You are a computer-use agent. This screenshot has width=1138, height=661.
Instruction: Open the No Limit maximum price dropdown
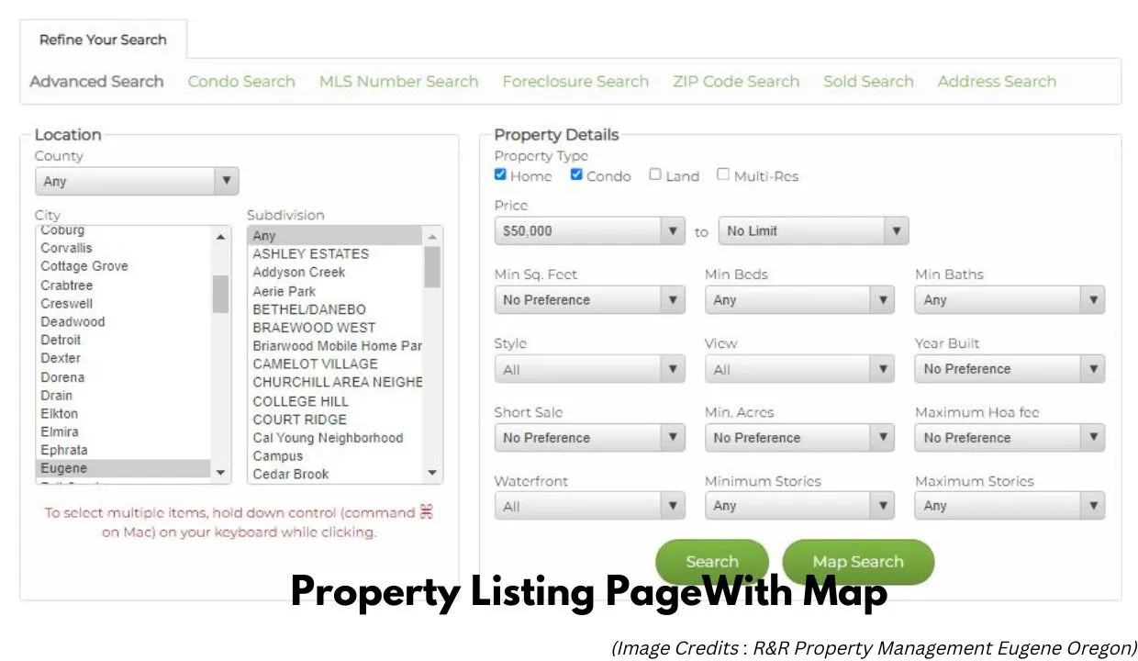813,231
